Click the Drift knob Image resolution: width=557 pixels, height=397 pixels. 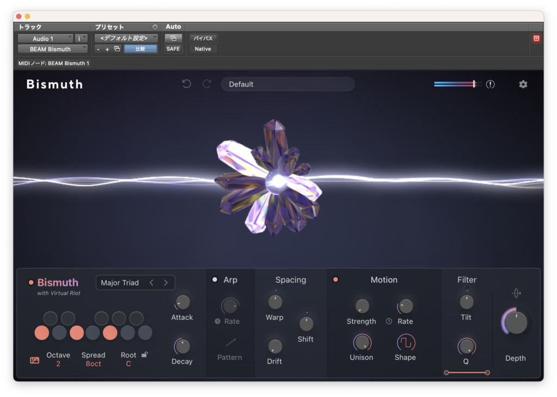click(x=275, y=346)
